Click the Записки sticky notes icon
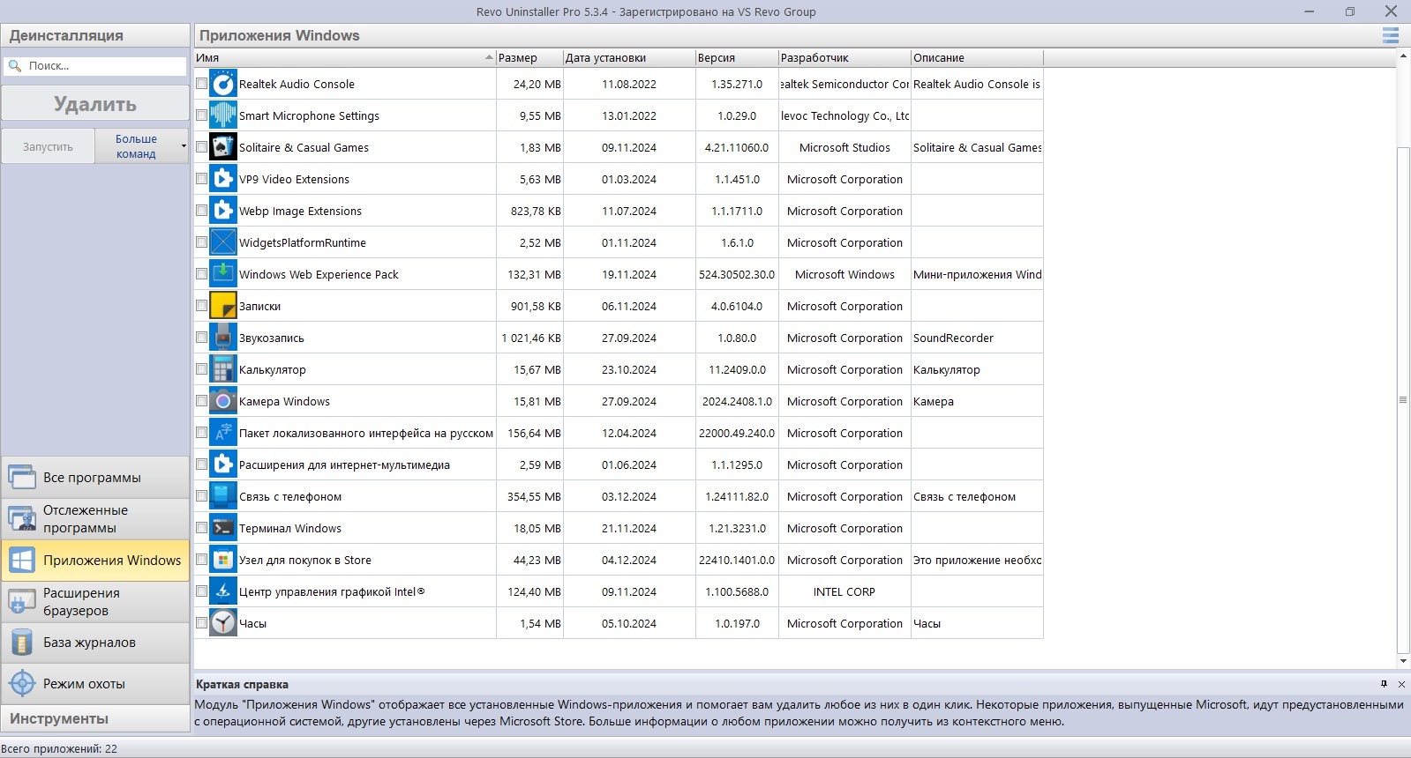Viewport: 1411px width, 758px height. tap(223, 306)
